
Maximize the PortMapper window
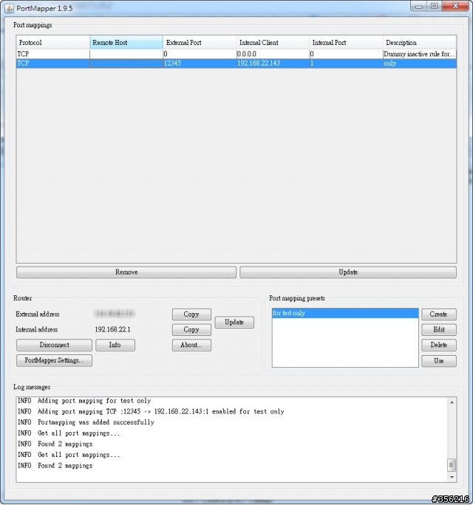pos(435,6)
